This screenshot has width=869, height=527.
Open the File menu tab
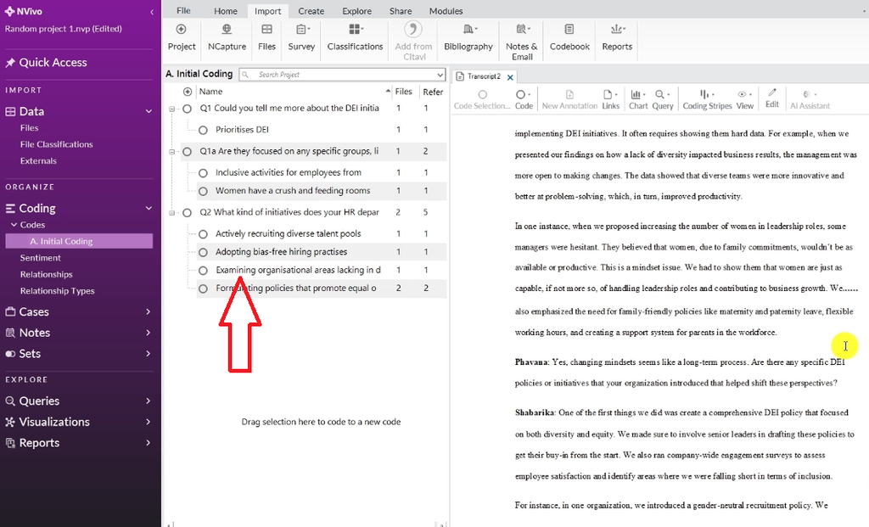(183, 10)
